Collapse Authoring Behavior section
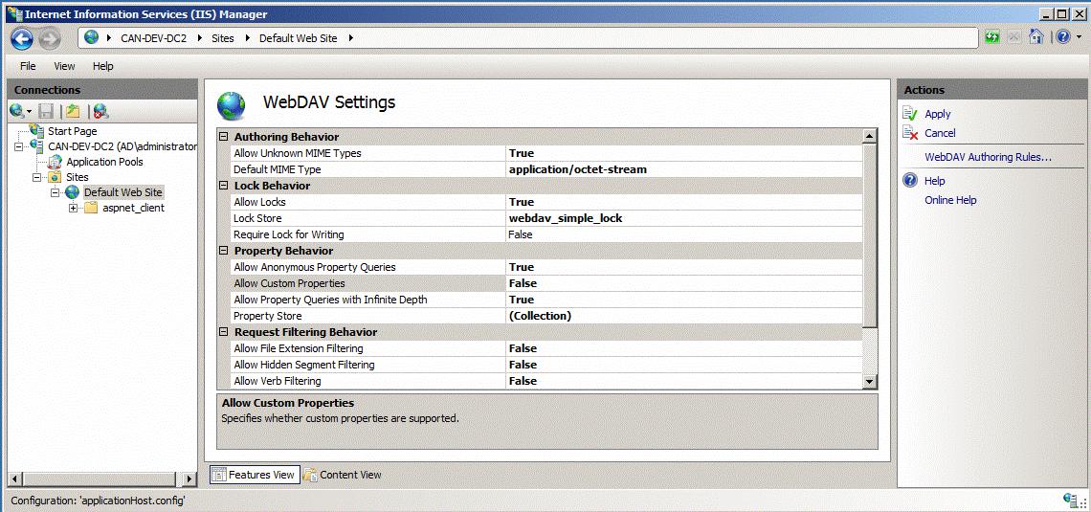1091x512 pixels. [x=223, y=136]
